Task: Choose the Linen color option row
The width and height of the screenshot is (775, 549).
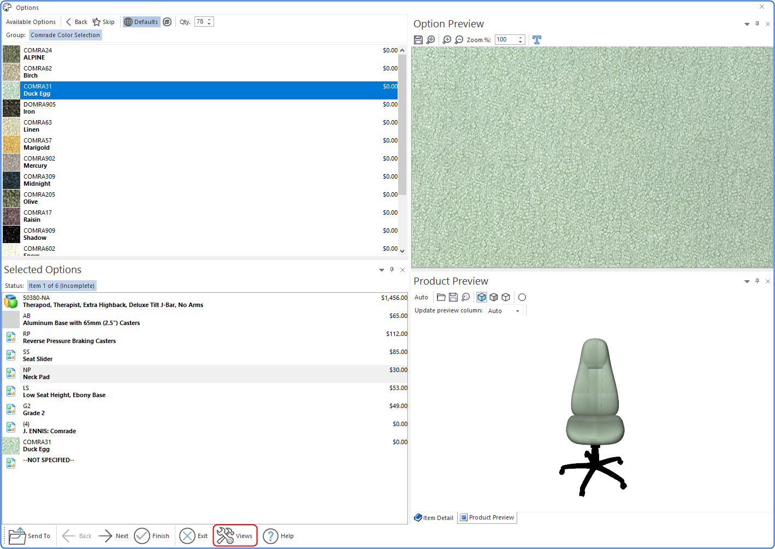Action: (x=200, y=126)
